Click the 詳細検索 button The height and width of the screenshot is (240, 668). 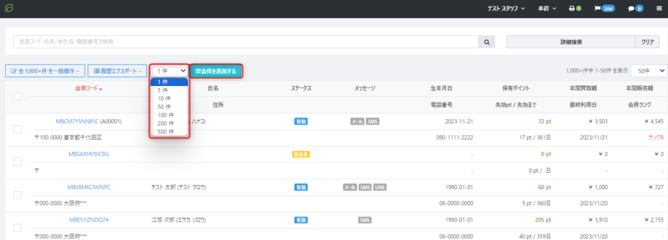[571, 42]
